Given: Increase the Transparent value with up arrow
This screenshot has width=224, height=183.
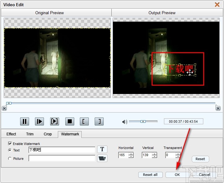Looking at the screenshot, I should tap(178, 154).
